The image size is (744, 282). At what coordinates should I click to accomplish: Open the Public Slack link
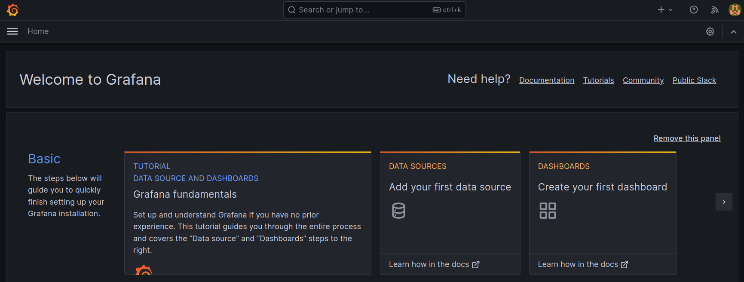[694, 80]
